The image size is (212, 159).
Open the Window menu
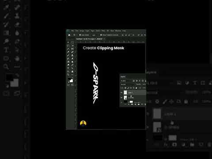point(118,31)
